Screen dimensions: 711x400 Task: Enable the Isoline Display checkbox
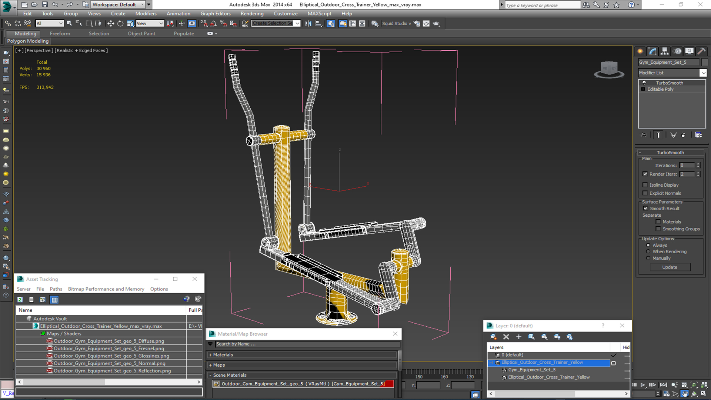(x=645, y=185)
